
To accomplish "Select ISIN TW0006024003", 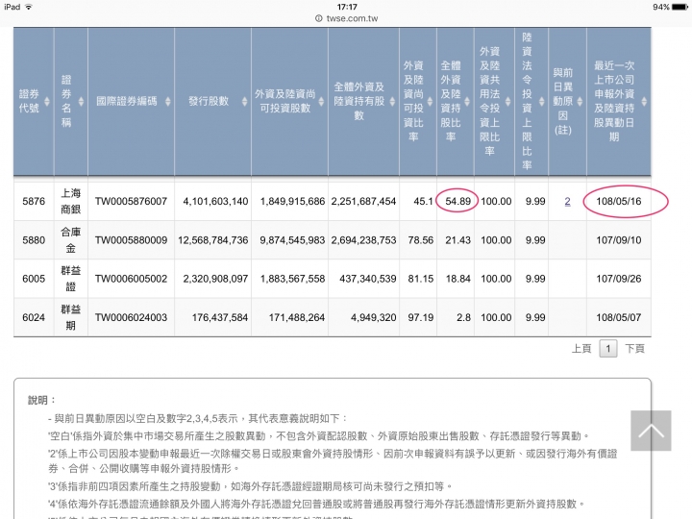I will [131, 317].
